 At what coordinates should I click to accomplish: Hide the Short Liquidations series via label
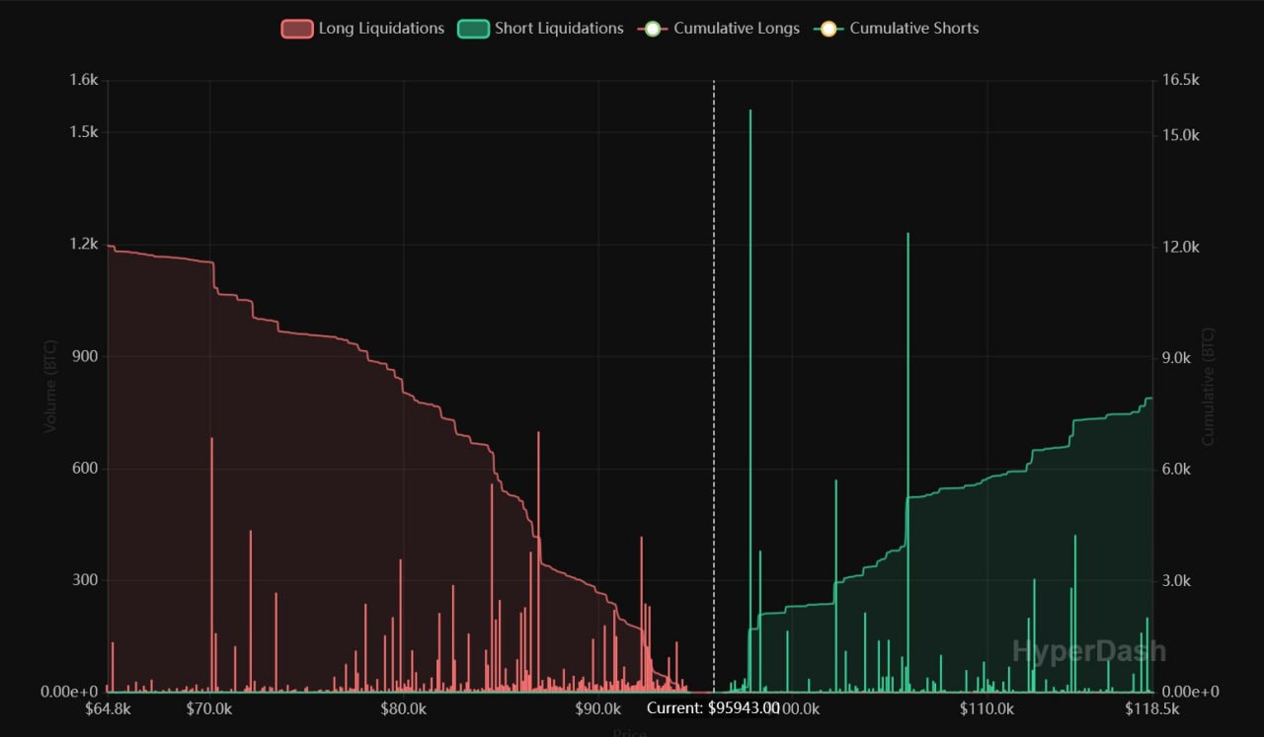(559, 29)
